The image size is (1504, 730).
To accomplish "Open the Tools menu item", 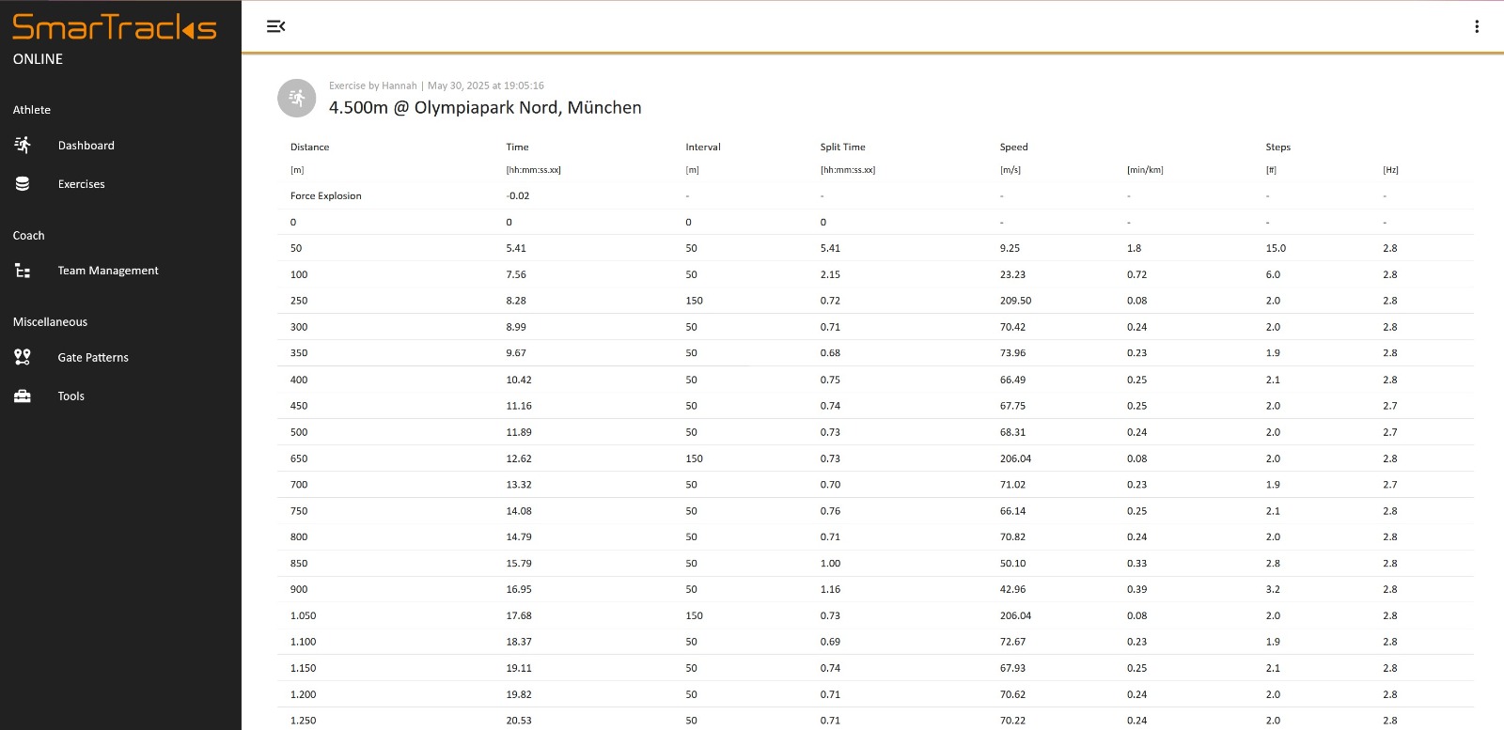I will (71, 396).
